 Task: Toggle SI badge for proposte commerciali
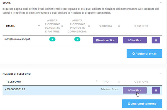tap(77, 39)
